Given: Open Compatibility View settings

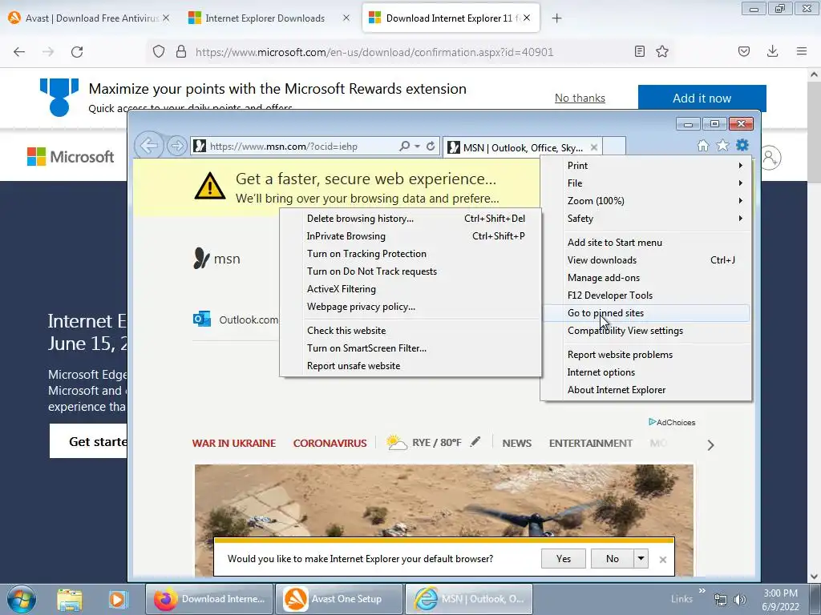Looking at the screenshot, I should (646, 331).
